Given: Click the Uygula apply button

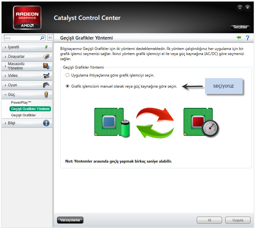Looking at the screenshot, I should tap(238, 220).
